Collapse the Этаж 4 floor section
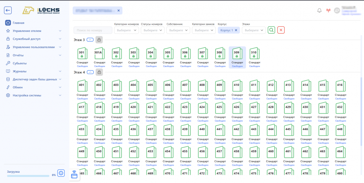Screen dimensions: 364x183 (90, 72)
